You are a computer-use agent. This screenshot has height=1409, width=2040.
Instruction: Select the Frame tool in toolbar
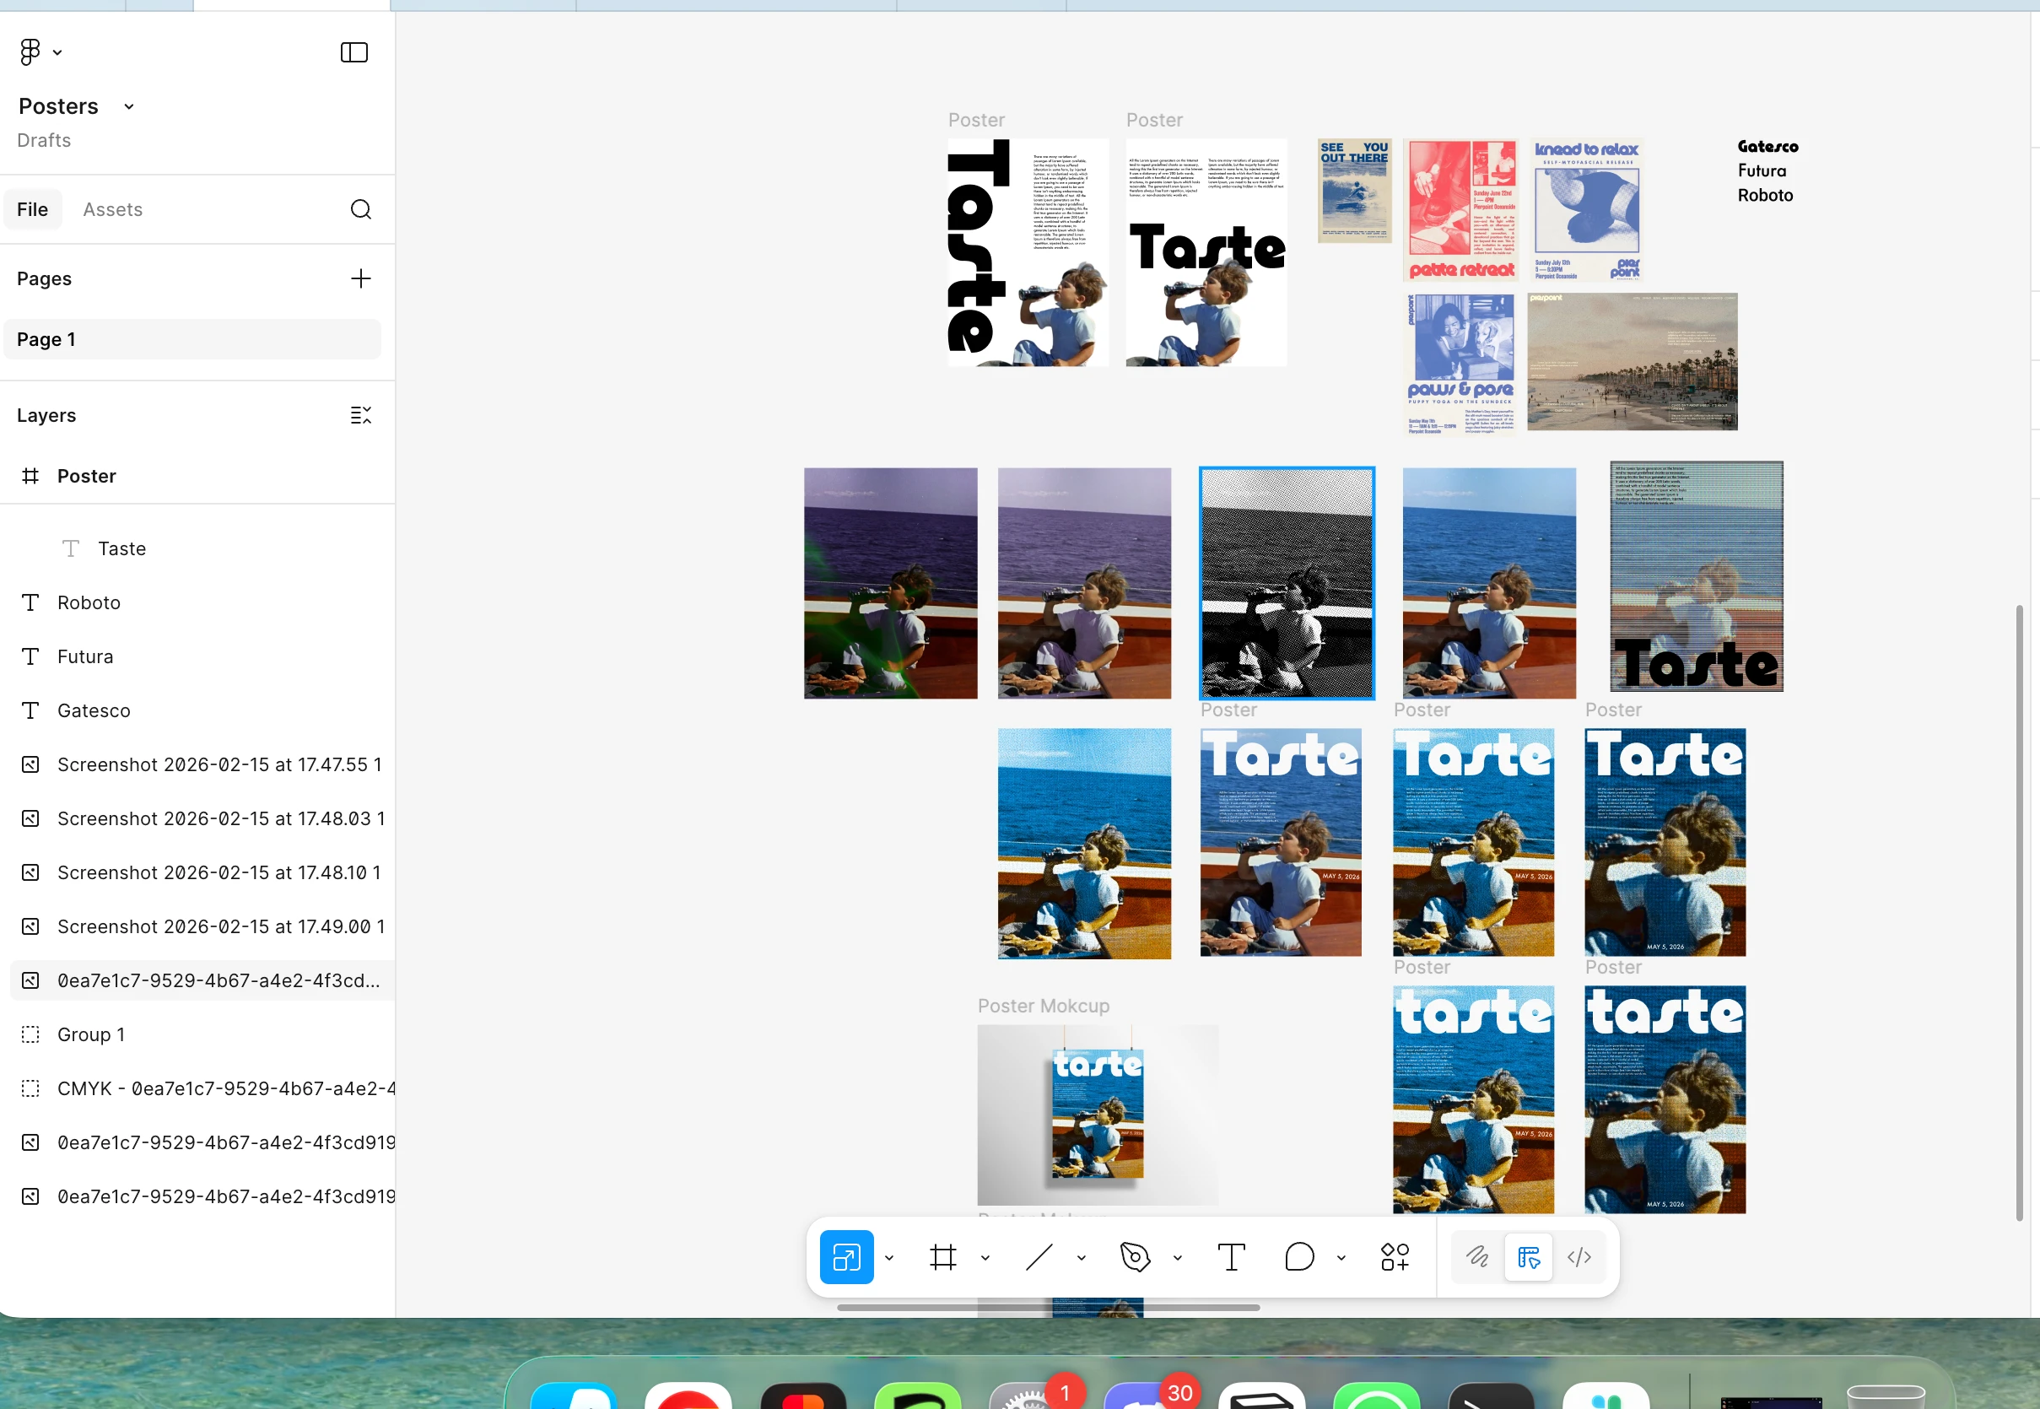[942, 1257]
